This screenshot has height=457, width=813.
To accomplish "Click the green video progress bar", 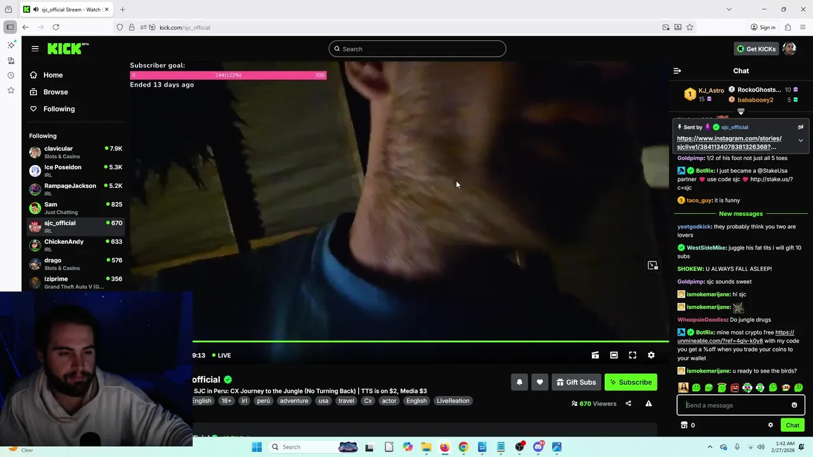I will (431, 342).
